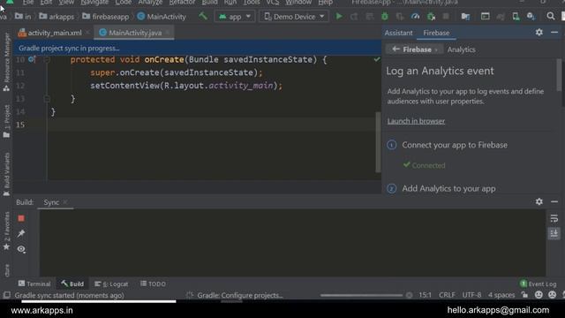The image size is (565, 318).
Task: Stop the Gradle sync with red square
Action: click(x=21, y=218)
